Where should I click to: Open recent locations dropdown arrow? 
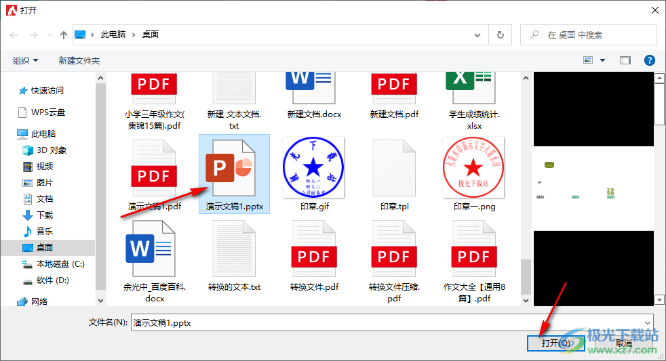(x=50, y=35)
